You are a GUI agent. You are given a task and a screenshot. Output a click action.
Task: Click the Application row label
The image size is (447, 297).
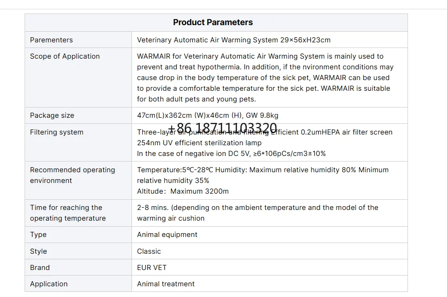click(x=49, y=284)
